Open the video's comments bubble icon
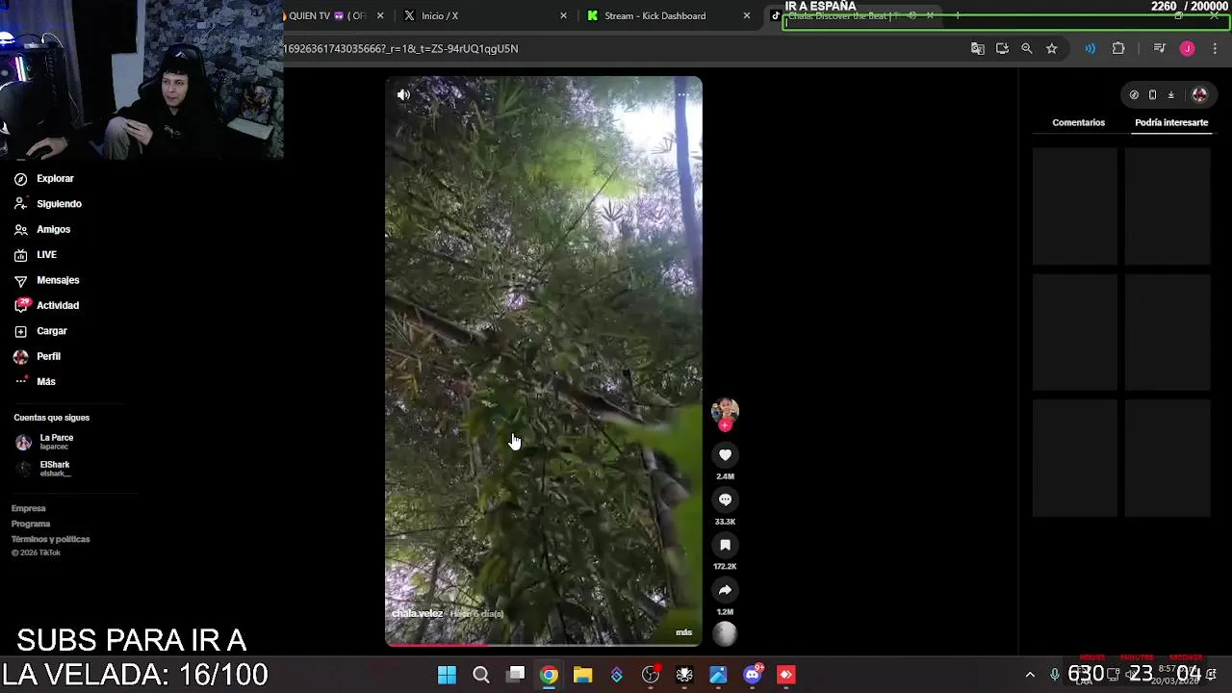Viewport: 1232px width, 693px height. click(725, 500)
